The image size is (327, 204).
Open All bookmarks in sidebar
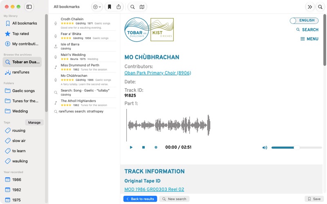pyautogui.click(x=22, y=23)
